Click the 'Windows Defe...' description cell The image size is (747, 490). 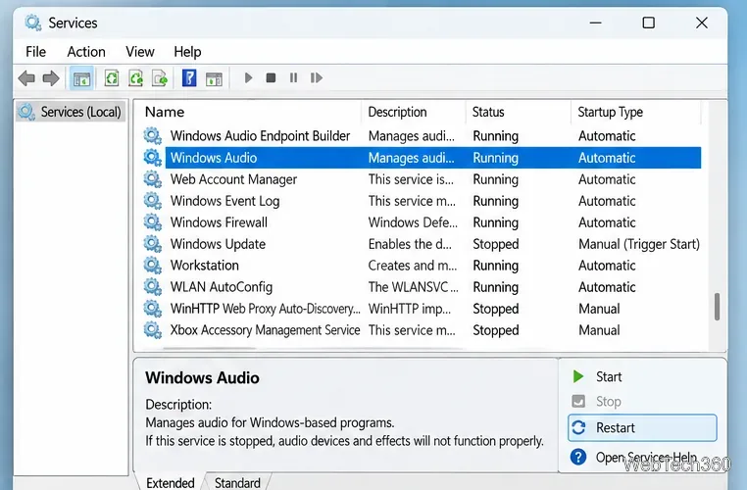(413, 222)
